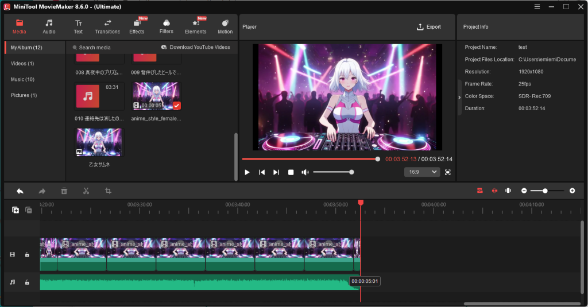Open the hamburger menu in title bar
The image size is (588, 307).
pos(537,6)
